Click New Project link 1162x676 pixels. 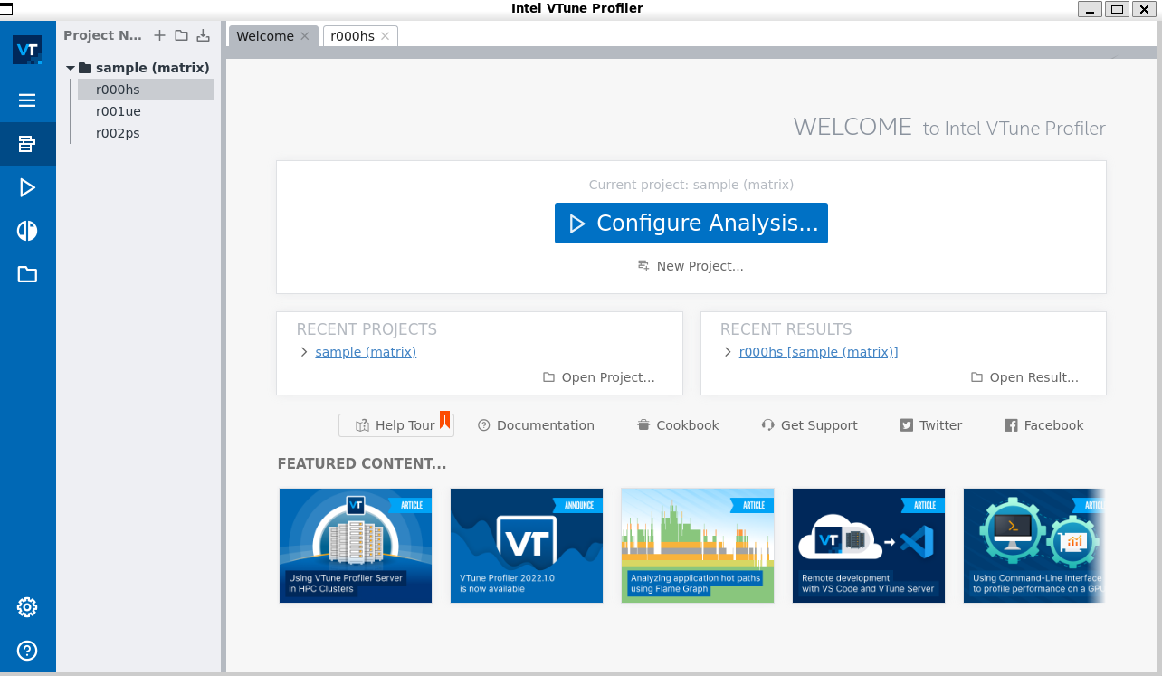click(691, 266)
